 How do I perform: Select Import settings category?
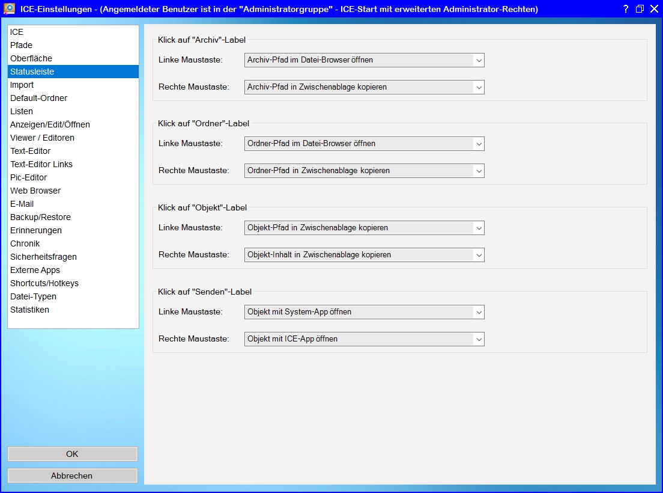[73, 85]
